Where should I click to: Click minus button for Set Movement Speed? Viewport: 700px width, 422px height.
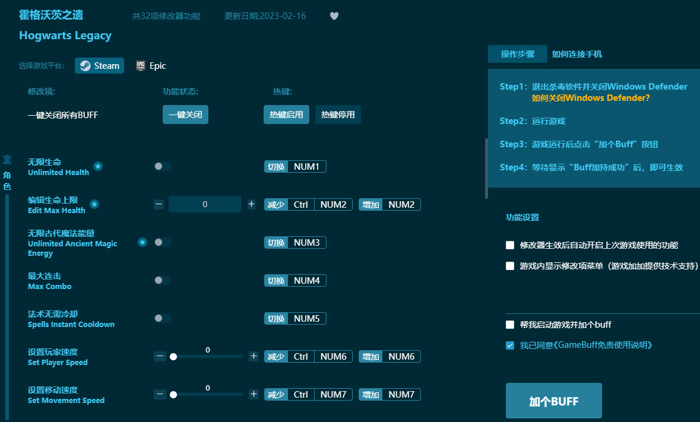(x=160, y=394)
